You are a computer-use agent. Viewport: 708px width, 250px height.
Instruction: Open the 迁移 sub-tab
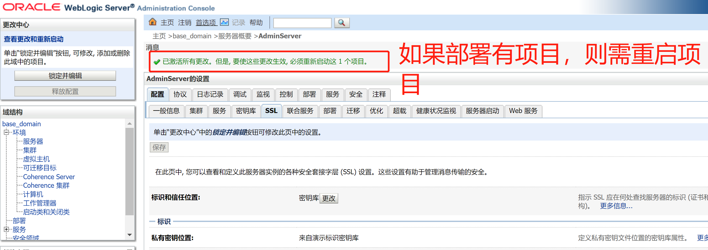pyautogui.click(x=353, y=111)
